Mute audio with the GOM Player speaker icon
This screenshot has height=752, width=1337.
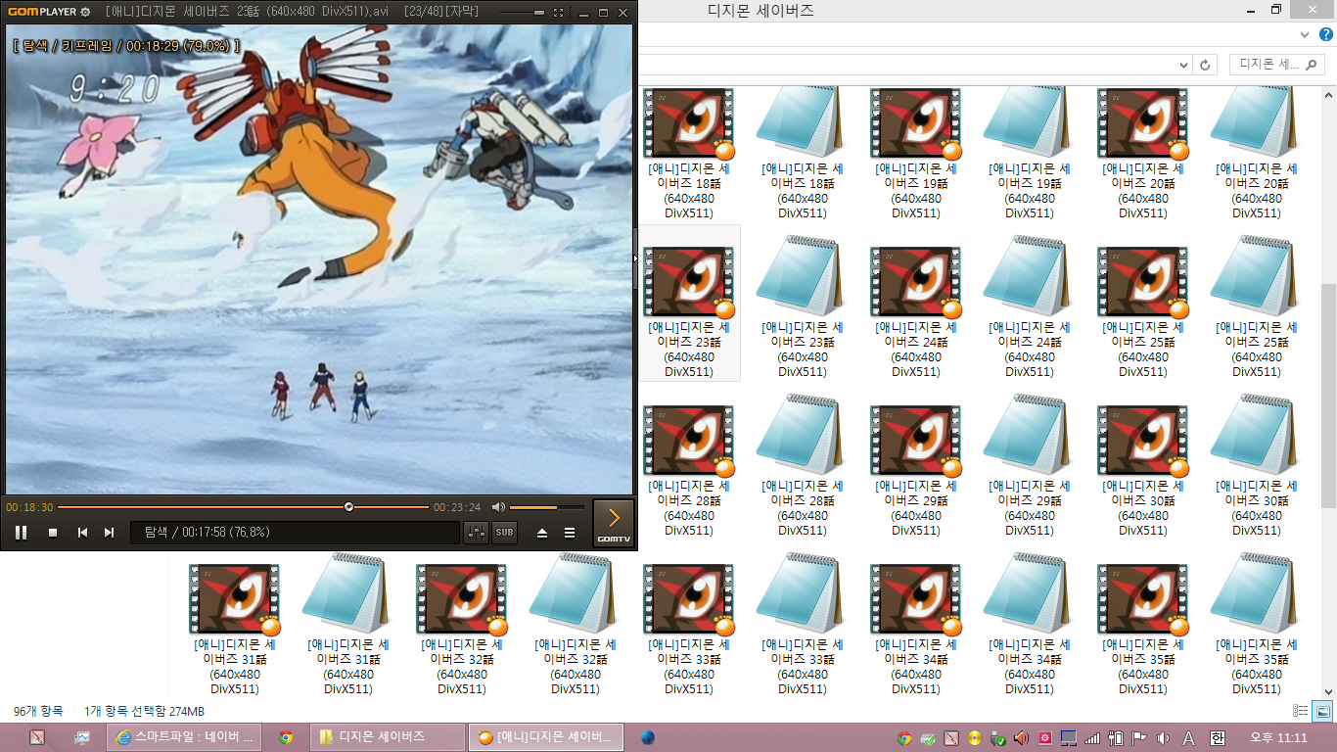coord(498,507)
